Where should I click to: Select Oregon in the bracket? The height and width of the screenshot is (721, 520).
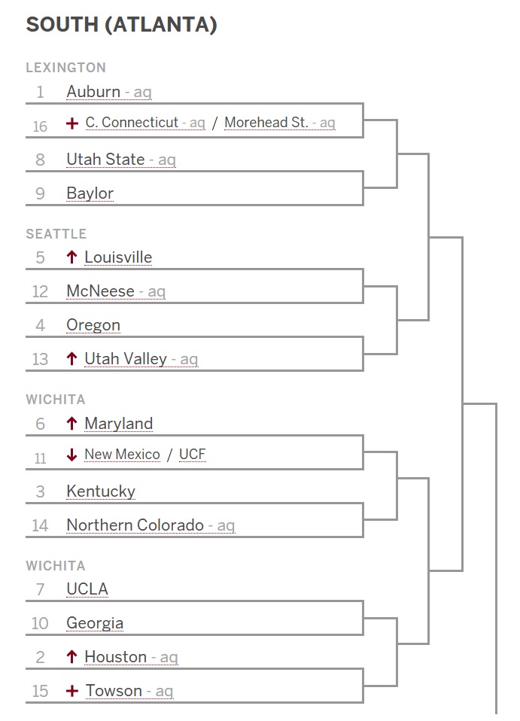click(x=93, y=325)
